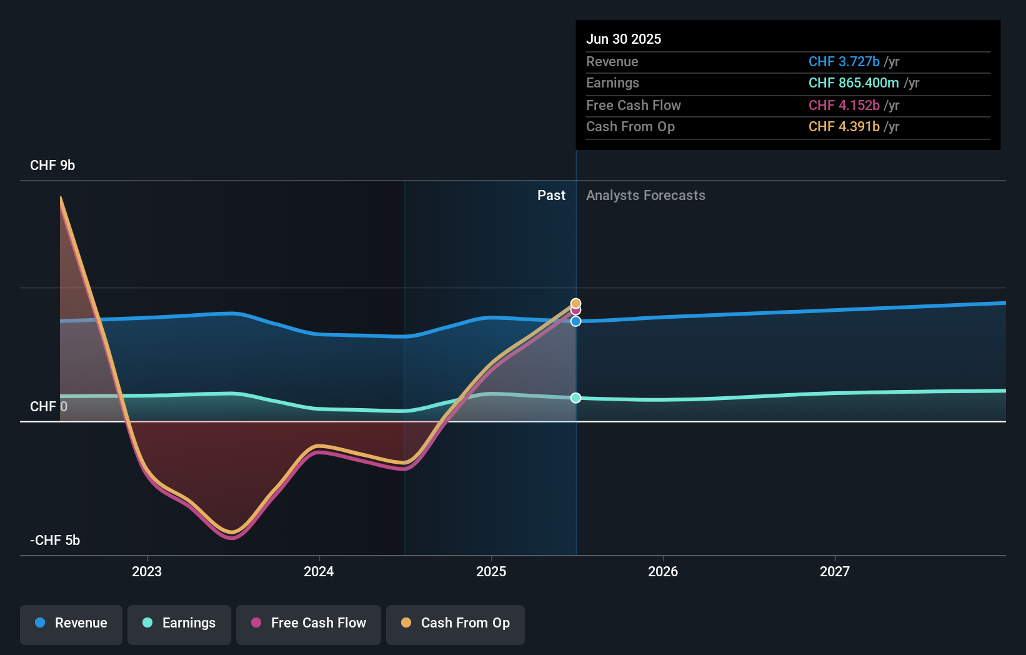Click the Free Cash Flow label in tooltip
The image size is (1026, 655).
tap(634, 105)
